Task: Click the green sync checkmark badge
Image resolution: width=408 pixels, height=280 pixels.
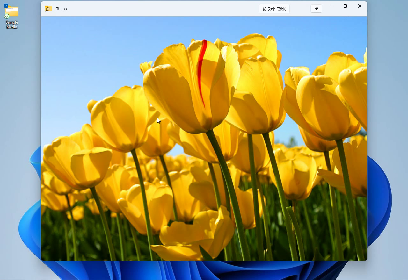Action: pos(7,16)
